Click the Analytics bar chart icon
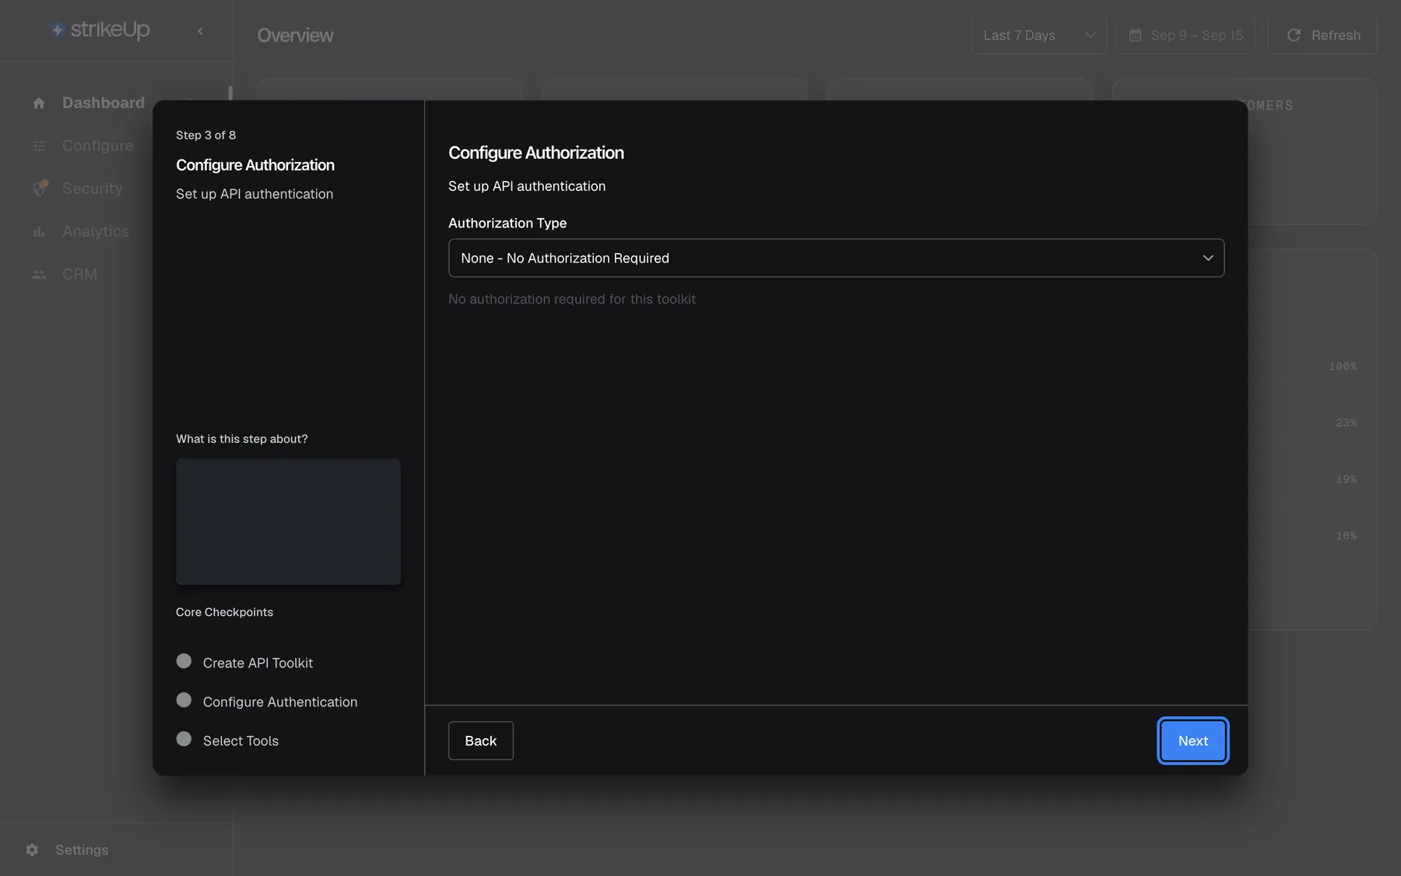 (39, 231)
